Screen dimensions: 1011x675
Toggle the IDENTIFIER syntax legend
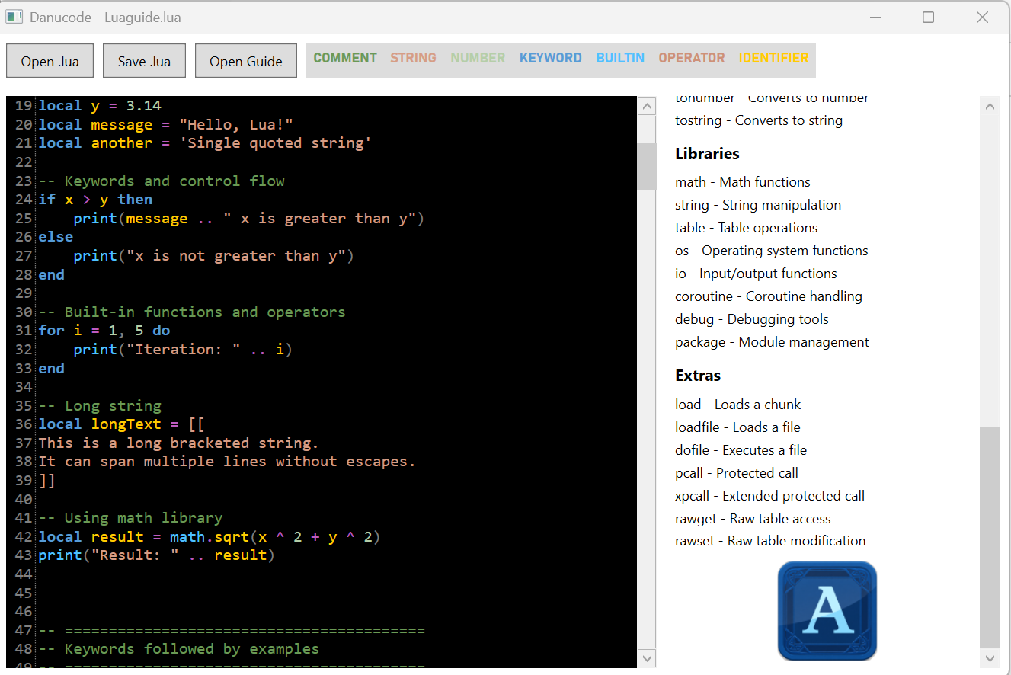pyautogui.click(x=773, y=57)
